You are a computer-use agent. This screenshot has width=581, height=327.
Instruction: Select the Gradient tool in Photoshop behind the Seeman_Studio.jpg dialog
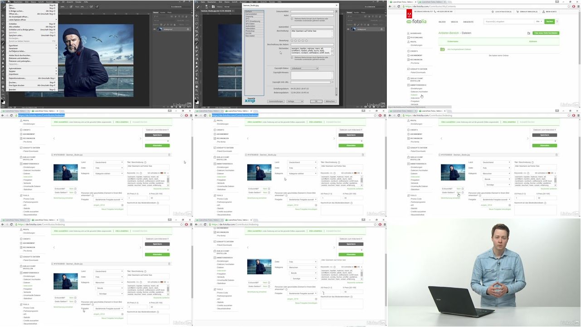(196, 59)
